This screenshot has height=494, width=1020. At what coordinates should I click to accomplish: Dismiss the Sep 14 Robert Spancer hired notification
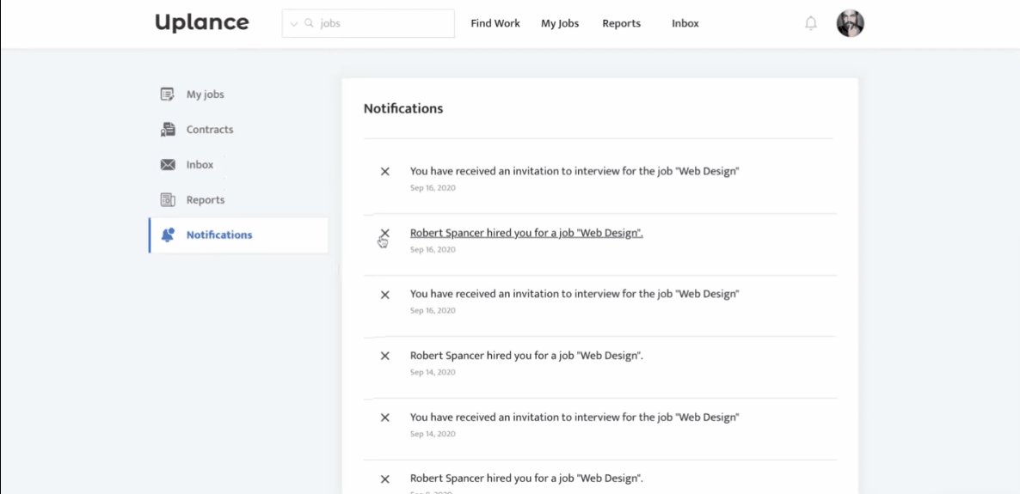click(x=385, y=356)
